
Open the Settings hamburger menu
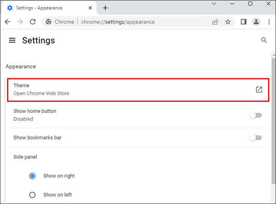coord(12,40)
